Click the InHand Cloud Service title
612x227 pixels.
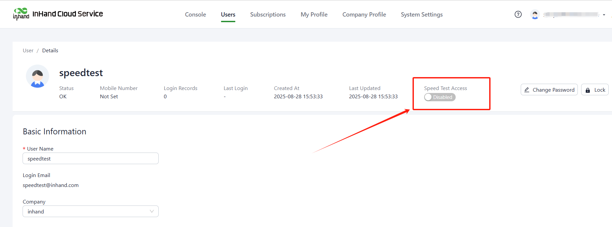click(68, 14)
